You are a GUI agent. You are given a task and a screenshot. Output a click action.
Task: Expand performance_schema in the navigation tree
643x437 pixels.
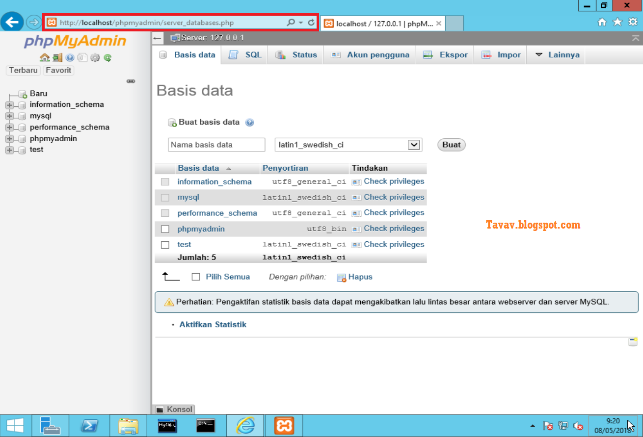tap(9, 128)
